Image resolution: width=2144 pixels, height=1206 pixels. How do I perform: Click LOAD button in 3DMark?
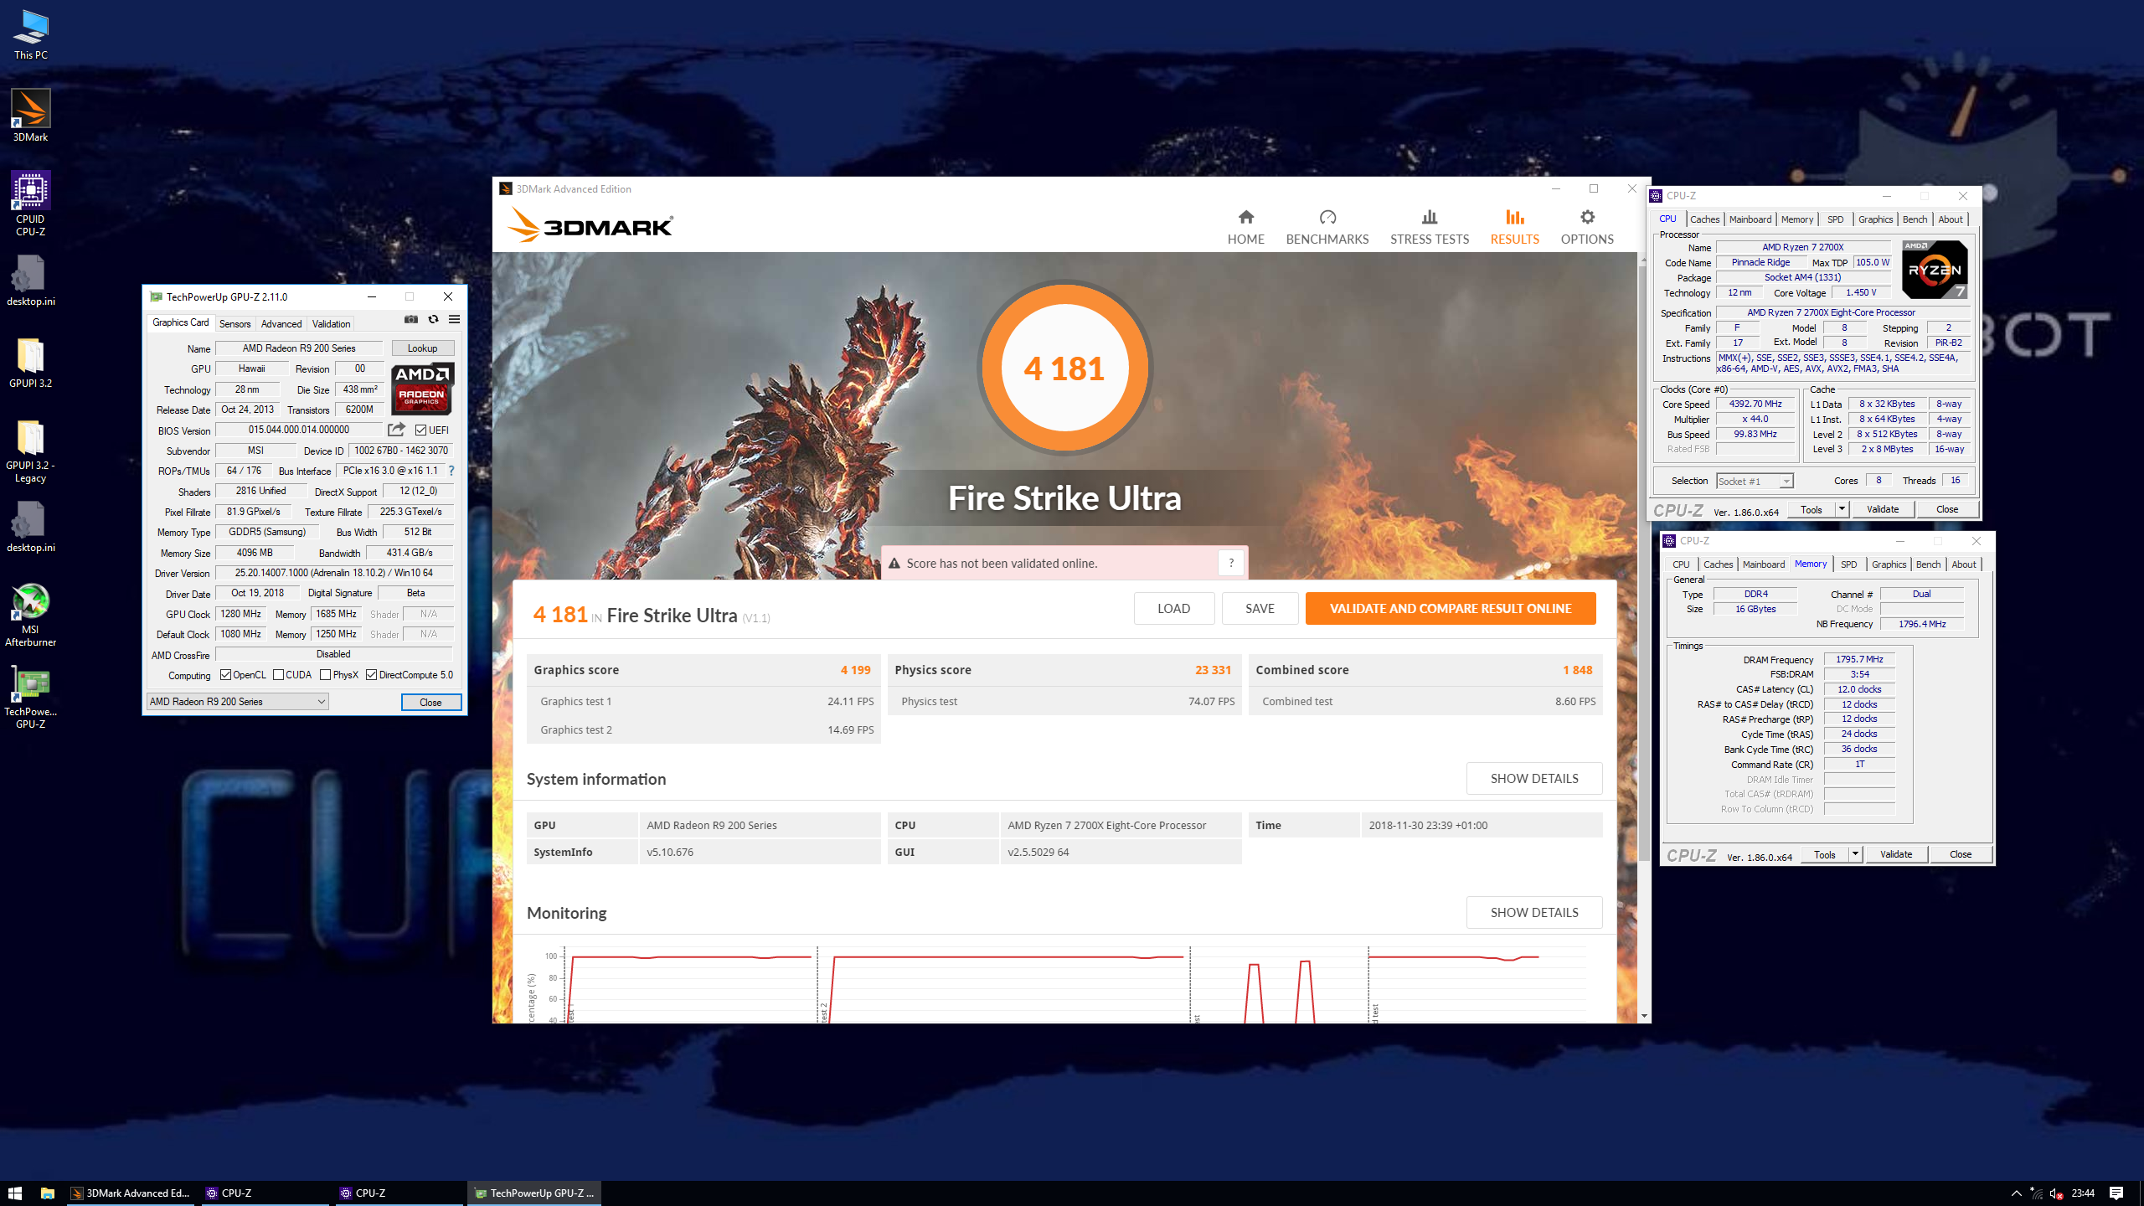(x=1173, y=608)
